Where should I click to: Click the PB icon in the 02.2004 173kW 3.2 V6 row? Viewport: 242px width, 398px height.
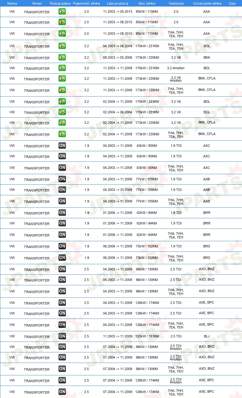point(62,123)
